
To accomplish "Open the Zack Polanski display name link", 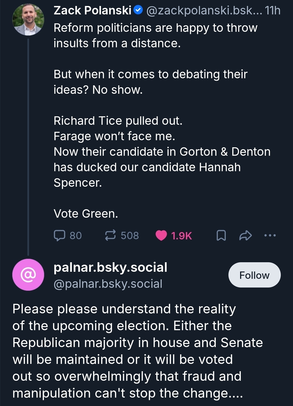I will (93, 11).
